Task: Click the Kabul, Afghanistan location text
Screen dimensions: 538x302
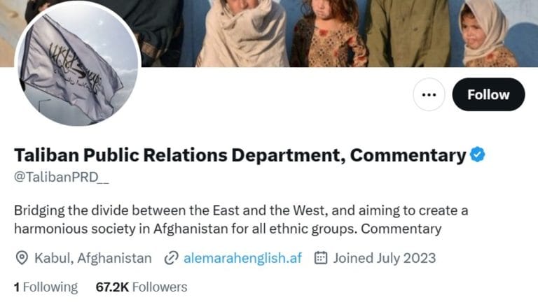Action: (92, 258)
